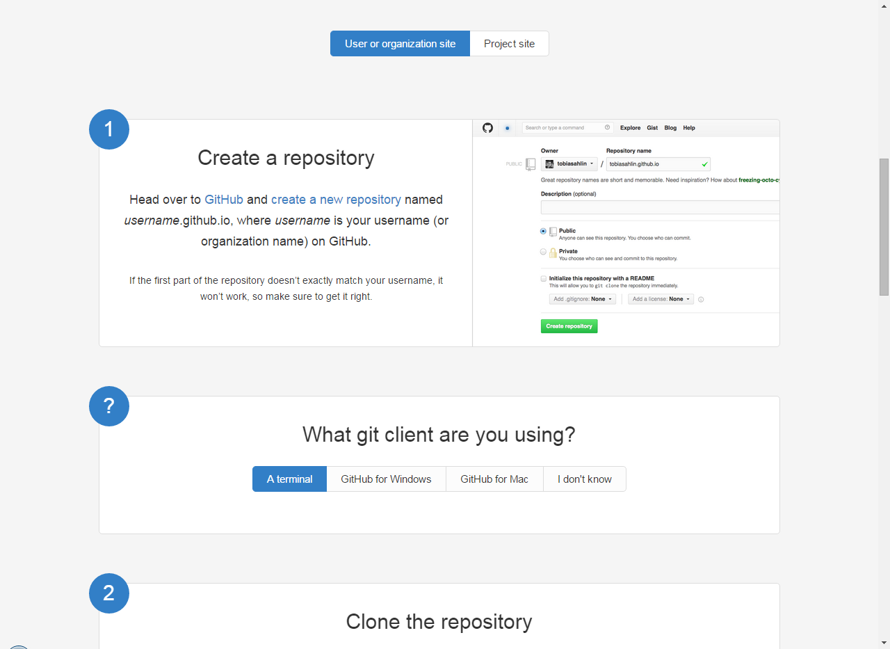This screenshot has height=649, width=890.
Task: Click the Description input field
Action: tap(660, 207)
